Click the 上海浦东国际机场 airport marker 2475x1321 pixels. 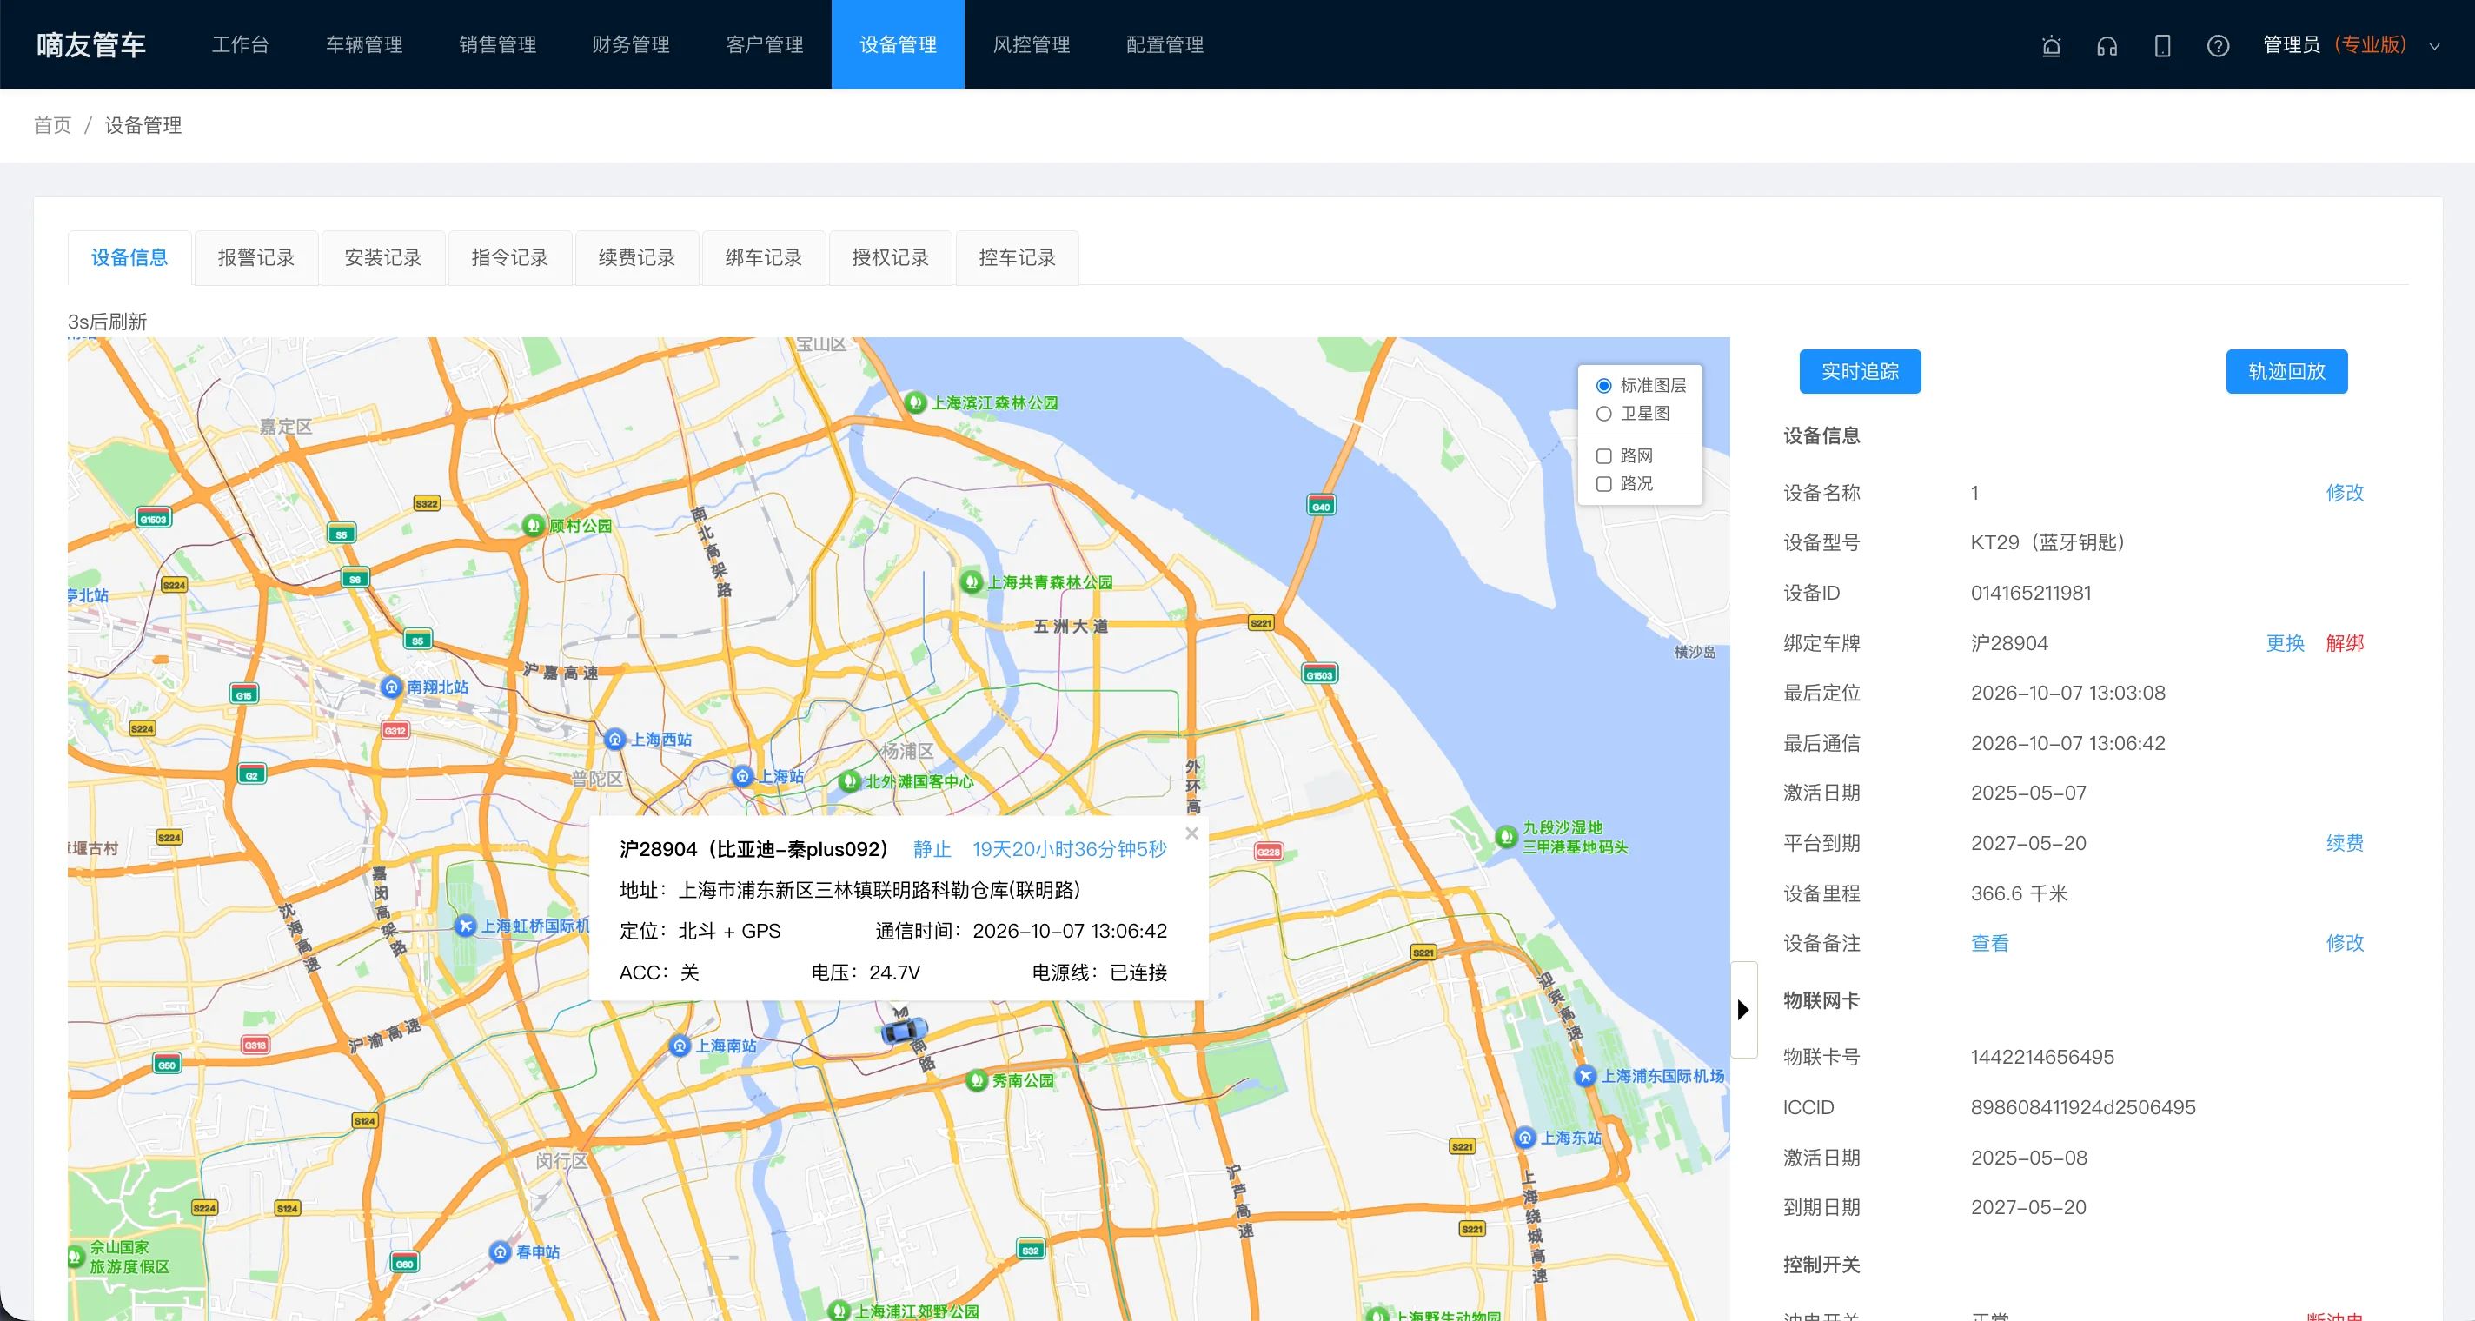[x=1585, y=1076]
